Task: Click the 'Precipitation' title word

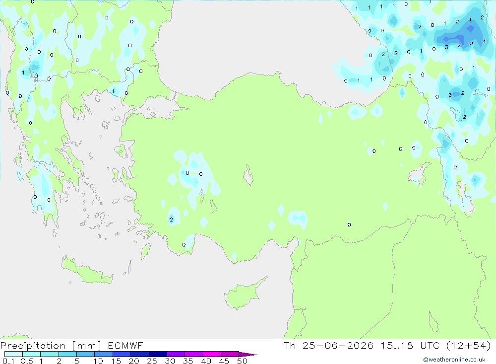Action: coord(33,345)
